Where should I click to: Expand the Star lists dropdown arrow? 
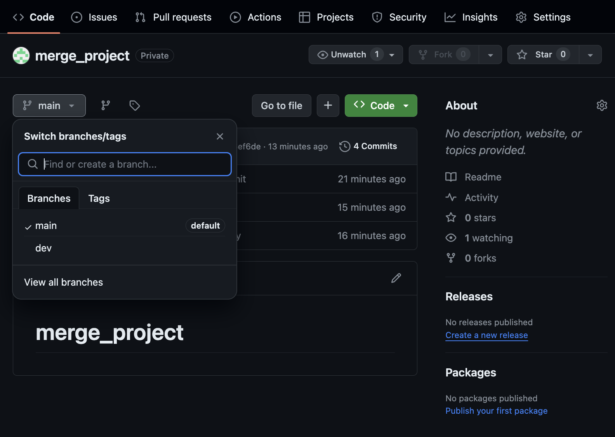(x=590, y=55)
